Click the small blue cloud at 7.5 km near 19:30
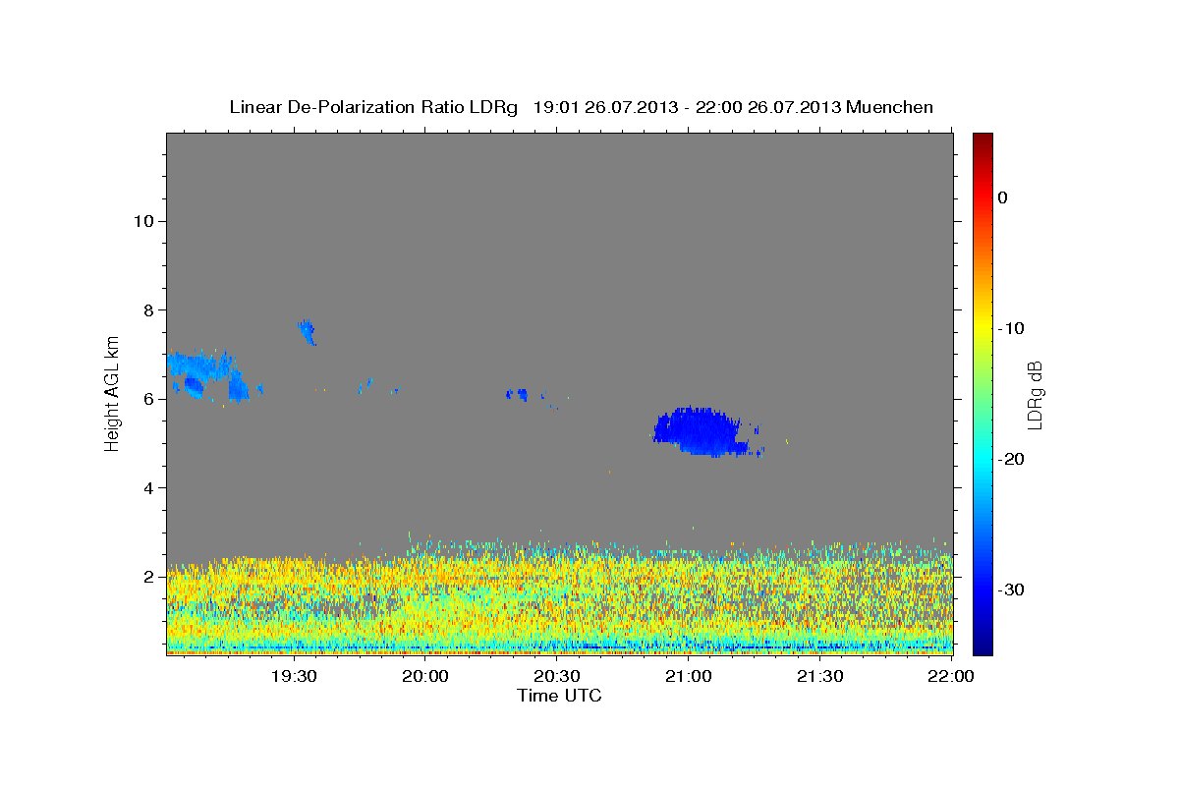Image resolution: width=1179 pixels, height=786 pixels. (x=307, y=331)
